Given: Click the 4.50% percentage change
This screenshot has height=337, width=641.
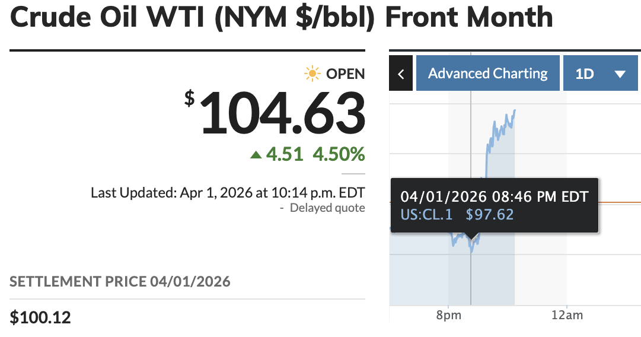Looking at the screenshot, I should 339,154.
